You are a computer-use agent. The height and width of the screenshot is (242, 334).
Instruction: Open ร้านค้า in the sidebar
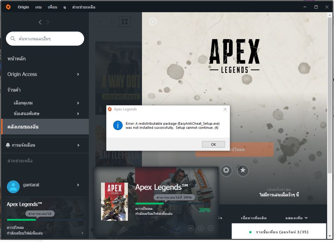click(14, 90)
